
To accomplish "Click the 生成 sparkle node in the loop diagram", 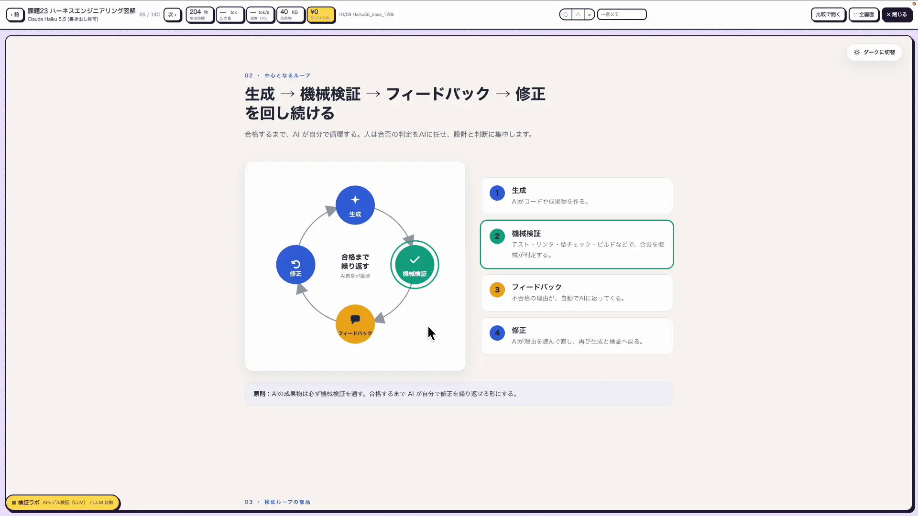I will [x=355, y=205].
